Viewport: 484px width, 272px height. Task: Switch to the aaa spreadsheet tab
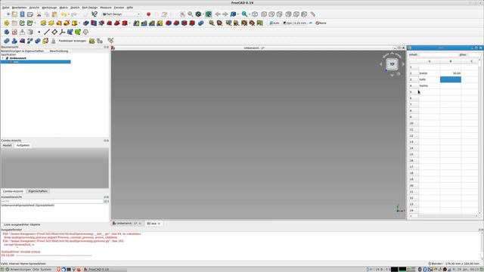tap(154, 224)
